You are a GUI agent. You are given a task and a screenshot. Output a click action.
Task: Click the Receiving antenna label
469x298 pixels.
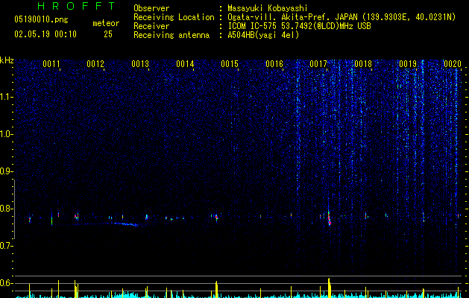pyautogui.click(x=171, y=35)
